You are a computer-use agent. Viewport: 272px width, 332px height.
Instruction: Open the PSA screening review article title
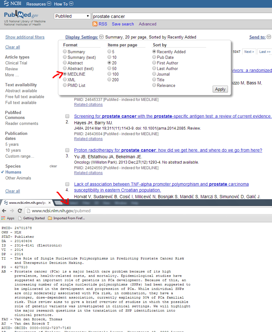click(x=173, y=116)
